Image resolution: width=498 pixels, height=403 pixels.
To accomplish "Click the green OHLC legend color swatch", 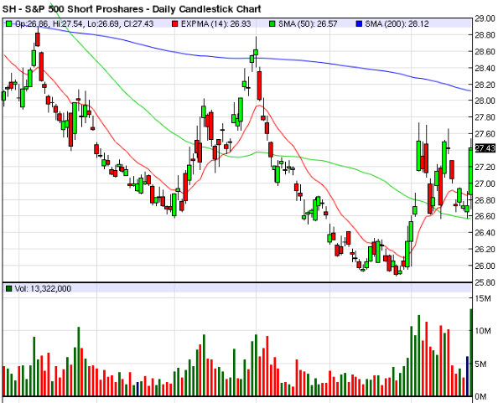I will [9, 23].
